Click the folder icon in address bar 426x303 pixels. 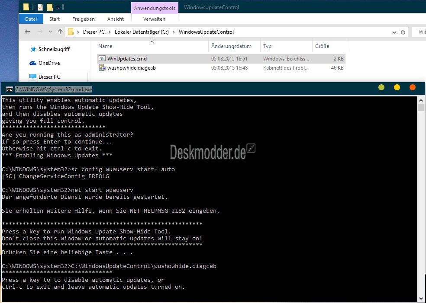click(71, 32)
